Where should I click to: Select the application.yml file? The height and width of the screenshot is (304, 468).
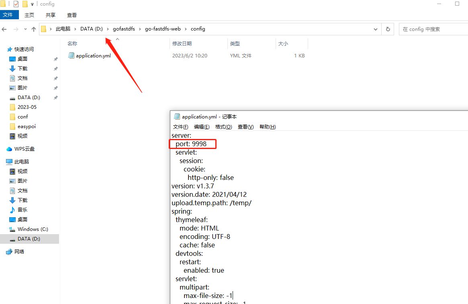click(93, 55)
